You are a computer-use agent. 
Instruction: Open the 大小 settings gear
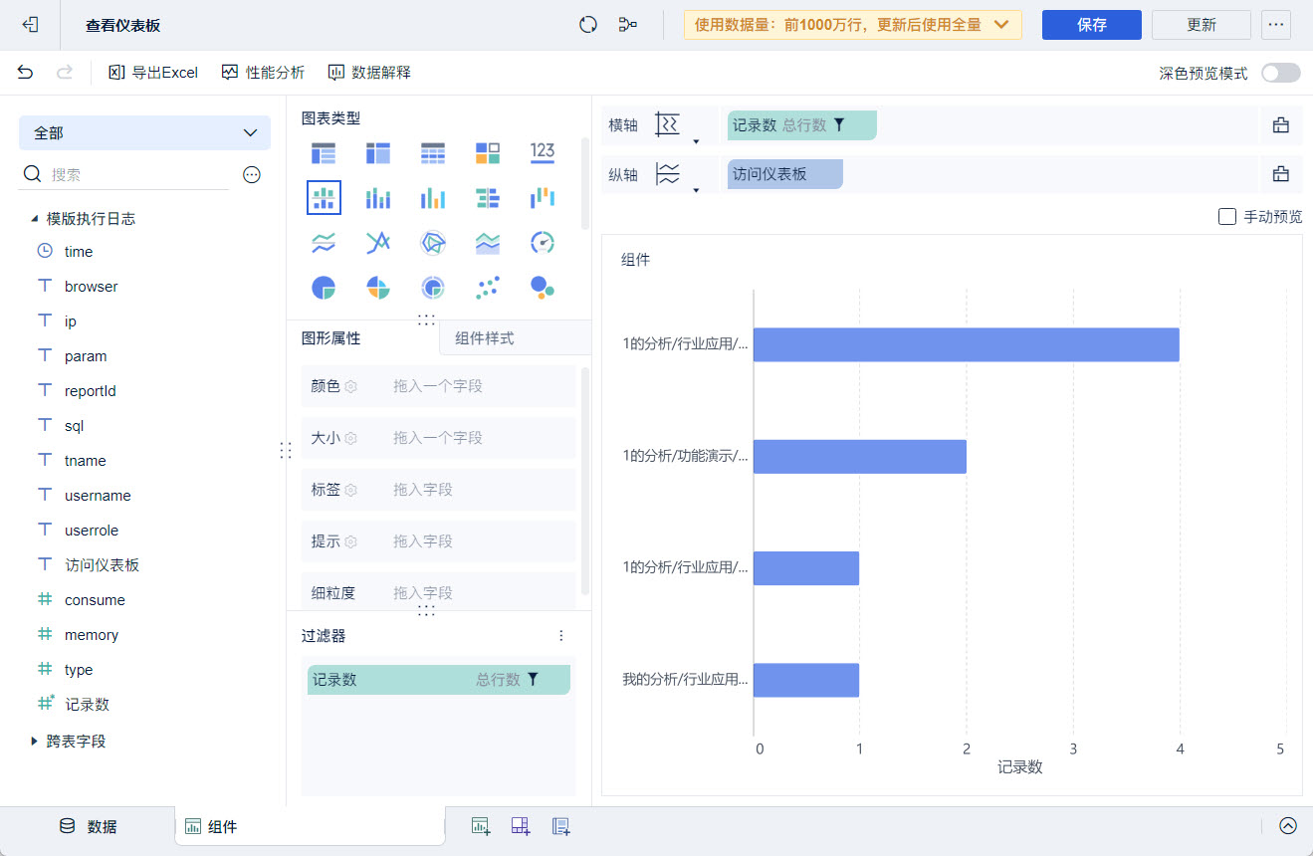(350, 438)
